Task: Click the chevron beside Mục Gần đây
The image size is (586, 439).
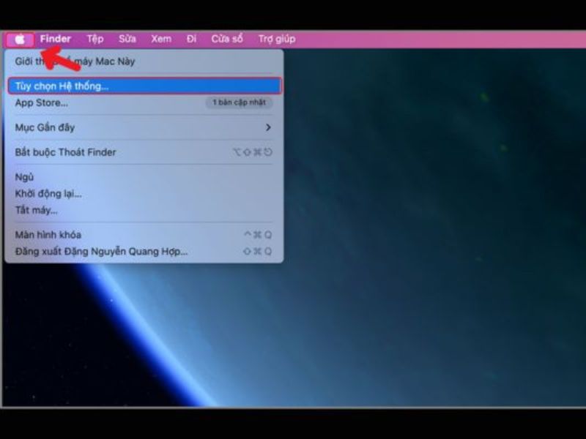Action: point(268,127)
